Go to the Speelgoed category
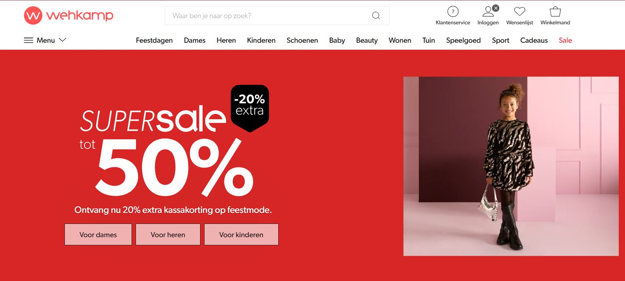The height and width of the screenshot is (281, 625). pos(463,40)
